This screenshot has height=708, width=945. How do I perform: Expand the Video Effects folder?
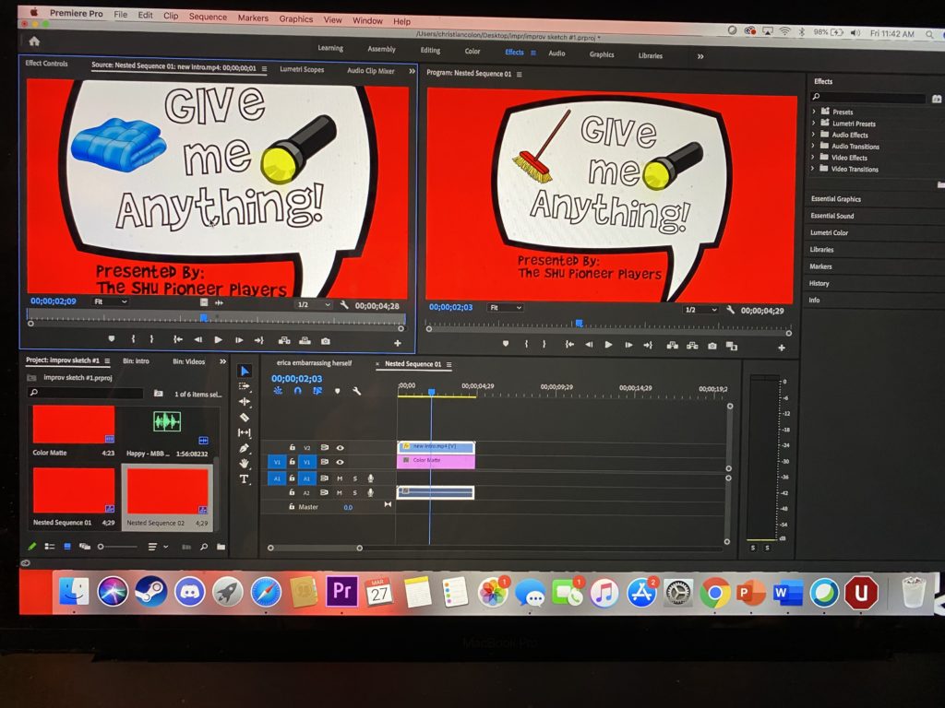[813, 158]
